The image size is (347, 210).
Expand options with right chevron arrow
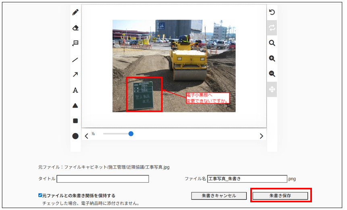point(261,136)
